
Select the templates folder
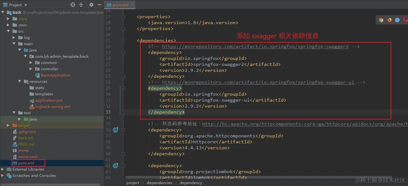pyautogui.click(x=41, y=94)
